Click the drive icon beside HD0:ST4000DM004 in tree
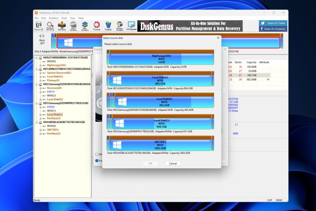 (x=40, y=58)
